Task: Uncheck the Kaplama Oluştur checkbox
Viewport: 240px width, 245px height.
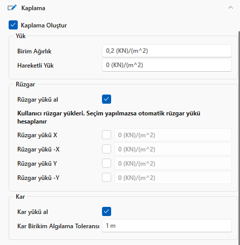Action: pos(13,25)
